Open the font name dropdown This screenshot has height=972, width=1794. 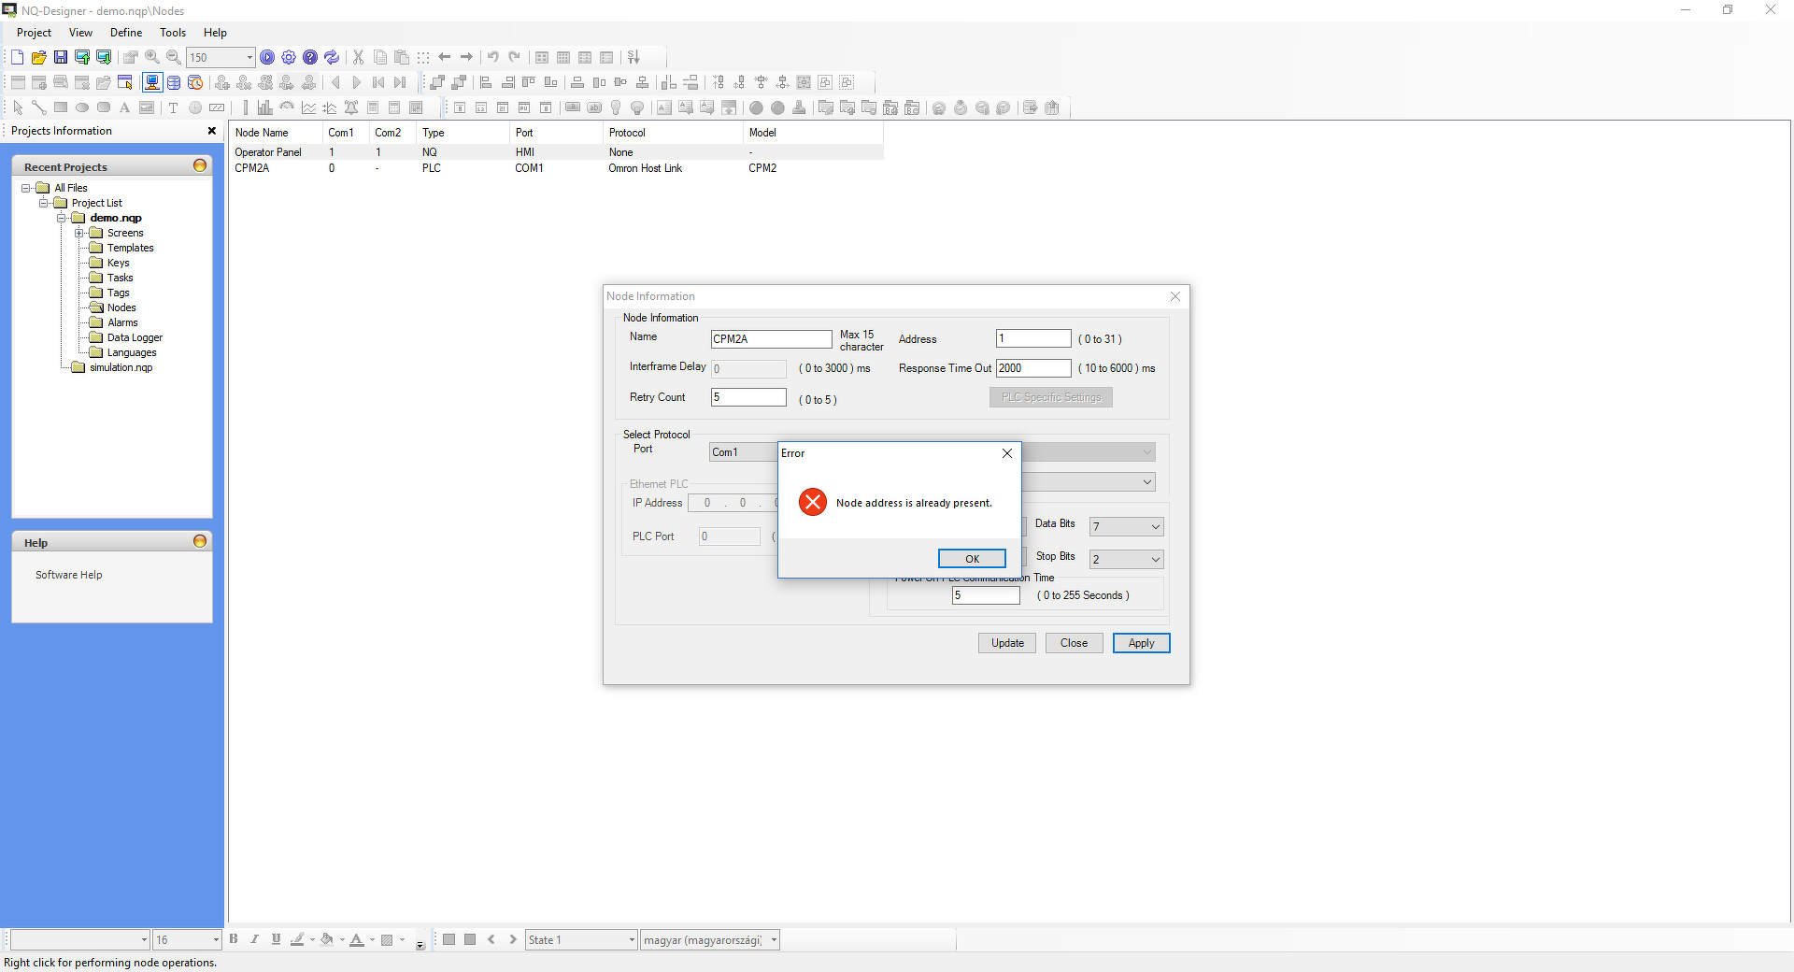(x=144, y=940)
